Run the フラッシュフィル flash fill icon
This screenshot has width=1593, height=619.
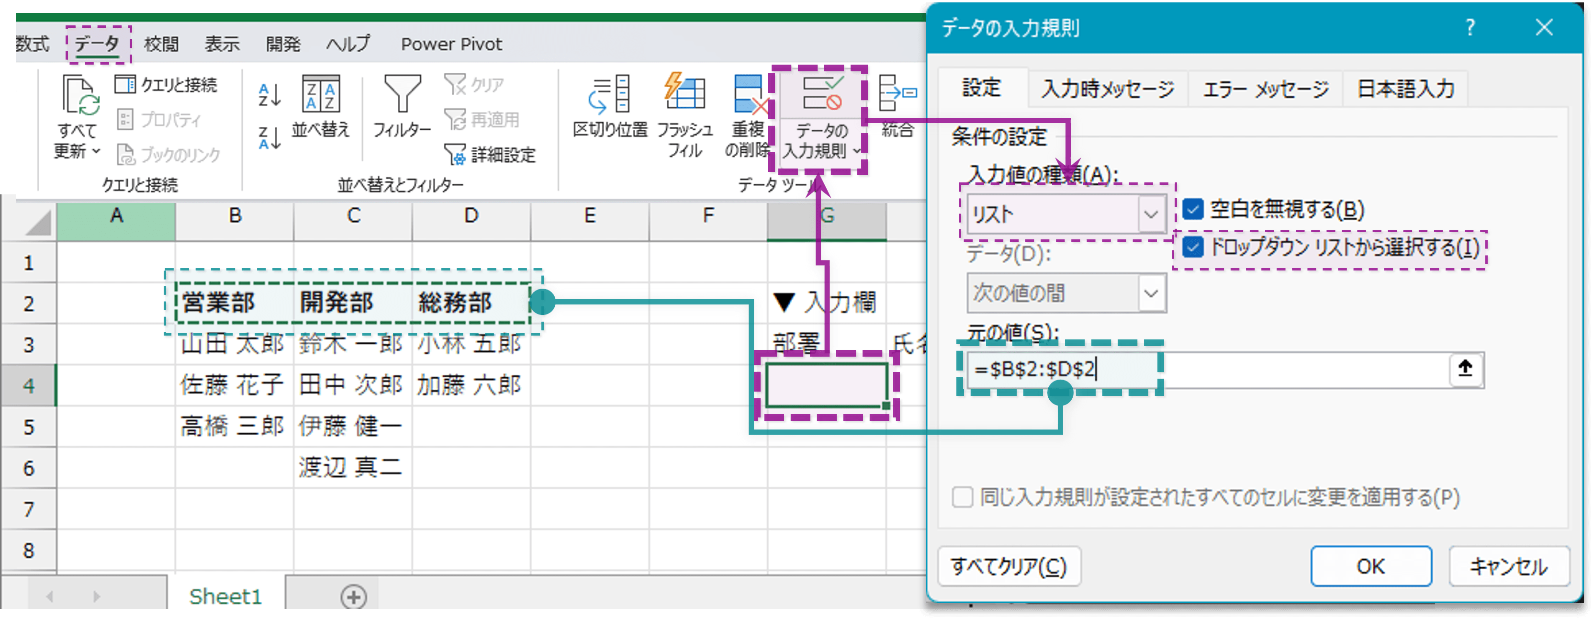(x=684, y=95)
